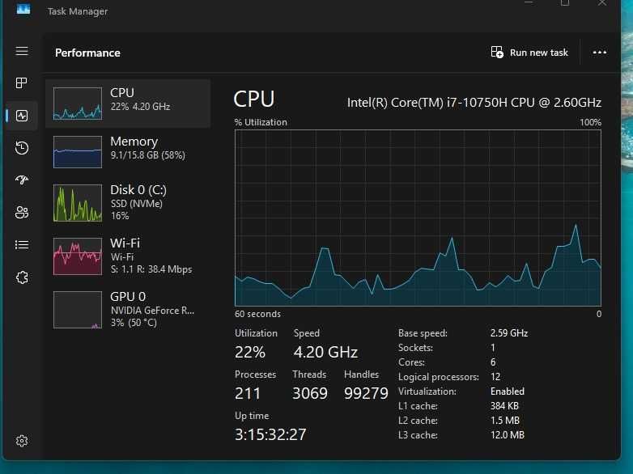Click the NVIDIA GeForce GPU name text
This screenshot has width=633, height=474.
coord(153,311)
